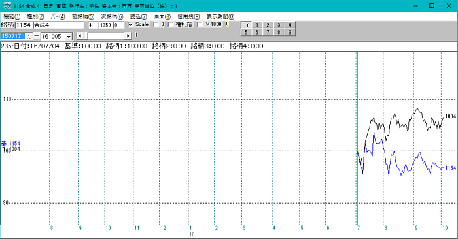The image size is (458, 239).
Task: Open the 読込(7) menu
Action: click(x=139, y=16)
